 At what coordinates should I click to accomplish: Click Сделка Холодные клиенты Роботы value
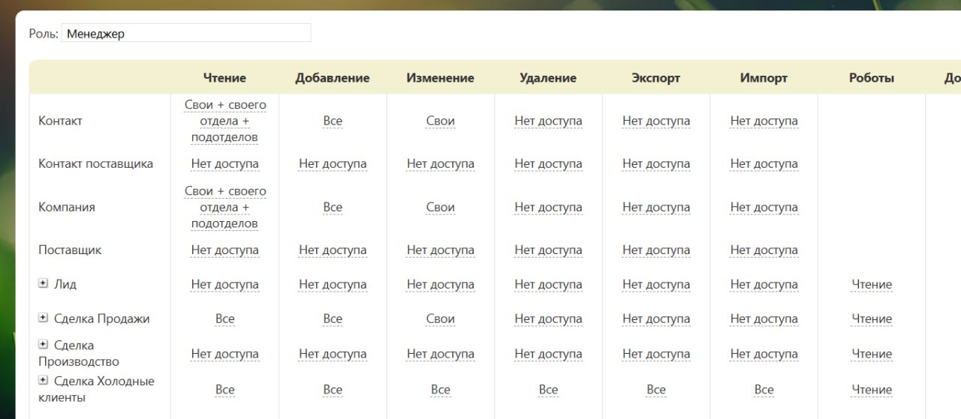tap(872, 389)
